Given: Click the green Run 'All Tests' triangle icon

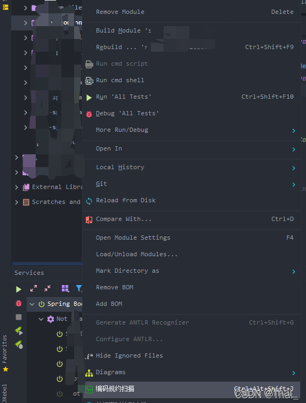Looking at the screenshot, I should (89, 97).
